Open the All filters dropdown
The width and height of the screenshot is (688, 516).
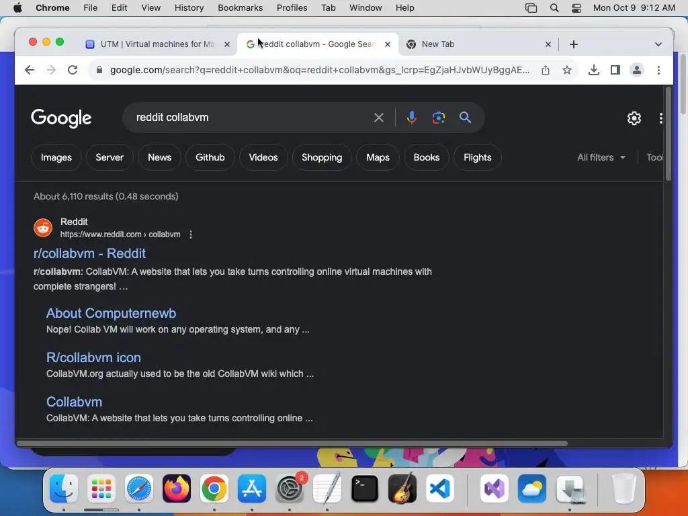[x=601, y=157]
